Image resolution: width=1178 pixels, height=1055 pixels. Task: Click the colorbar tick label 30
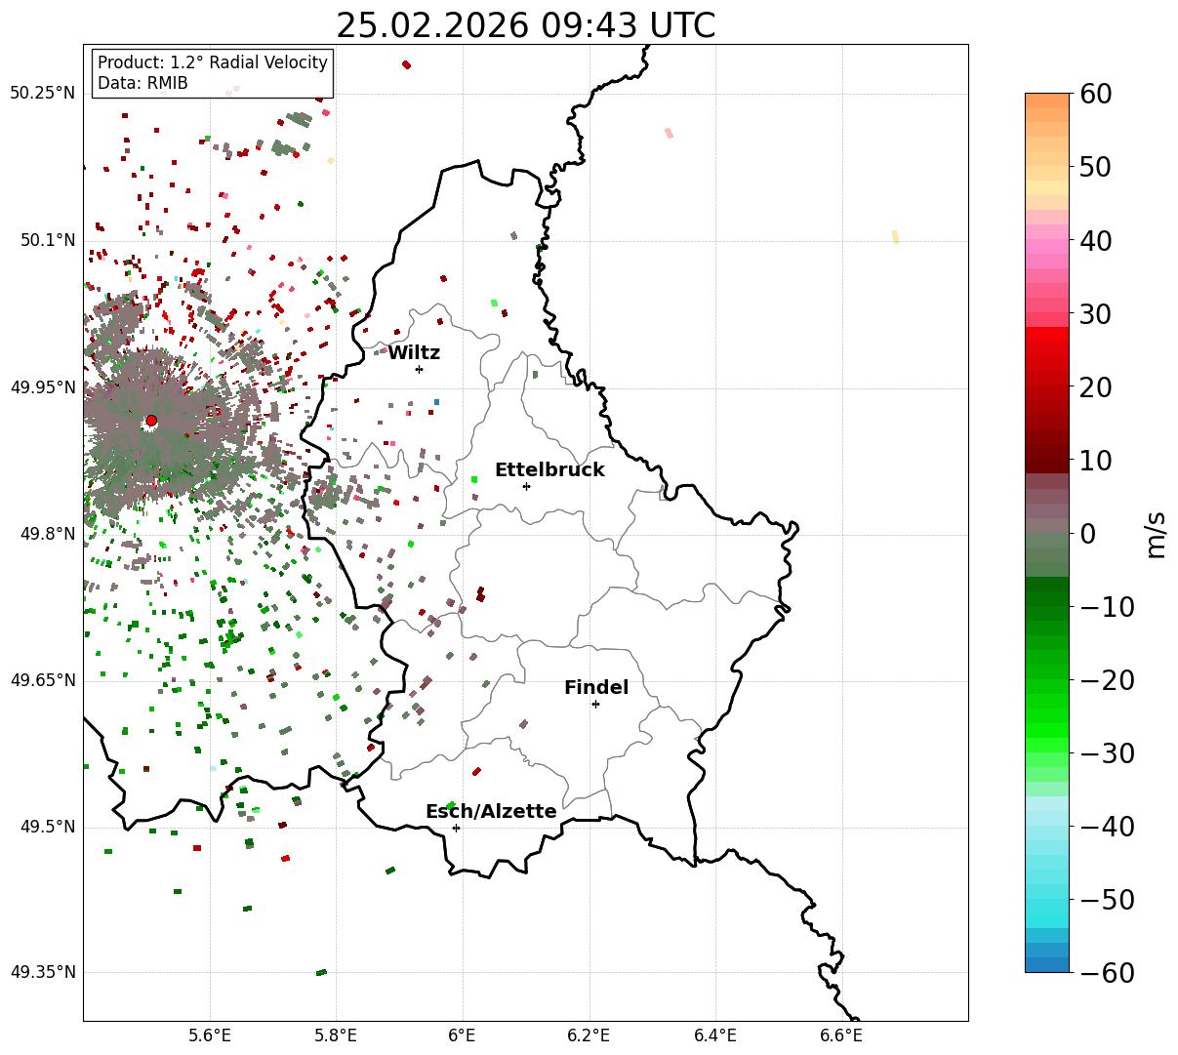(x=1095, y=313)
